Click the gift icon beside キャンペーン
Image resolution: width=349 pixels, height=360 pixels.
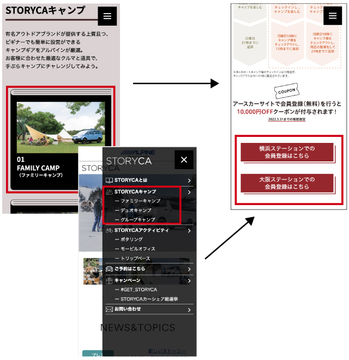pos(109,280)
